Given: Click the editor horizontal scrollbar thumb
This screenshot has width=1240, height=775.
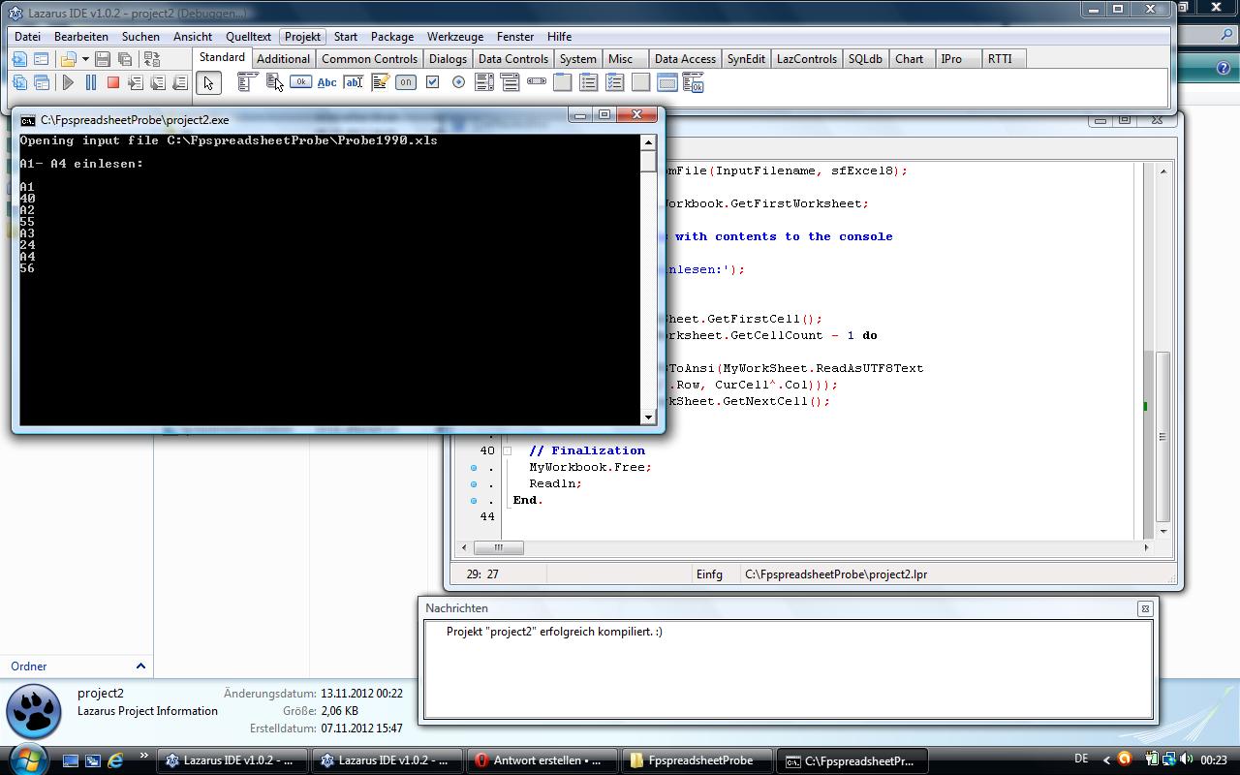Looking at the screenshot, I should click(498, 547).
